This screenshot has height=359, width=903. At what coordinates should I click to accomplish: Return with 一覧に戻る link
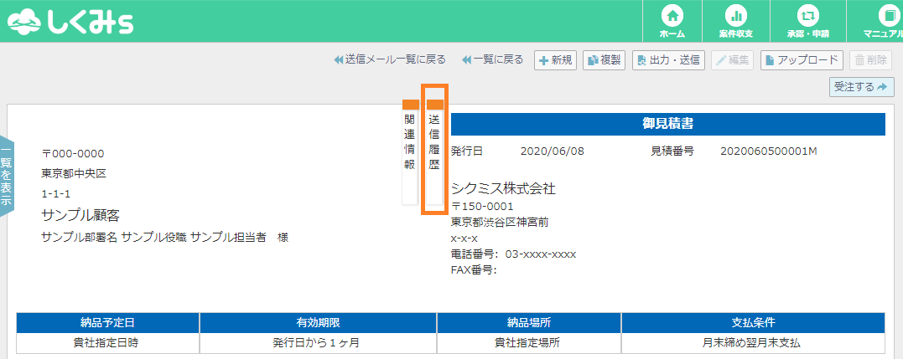pyautogui.click(x=492, y=59)
